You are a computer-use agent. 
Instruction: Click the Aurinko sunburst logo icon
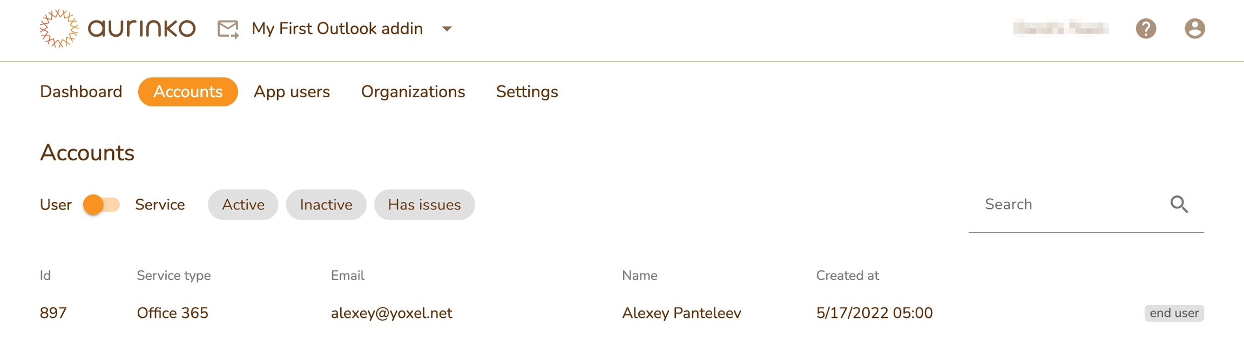59,29
